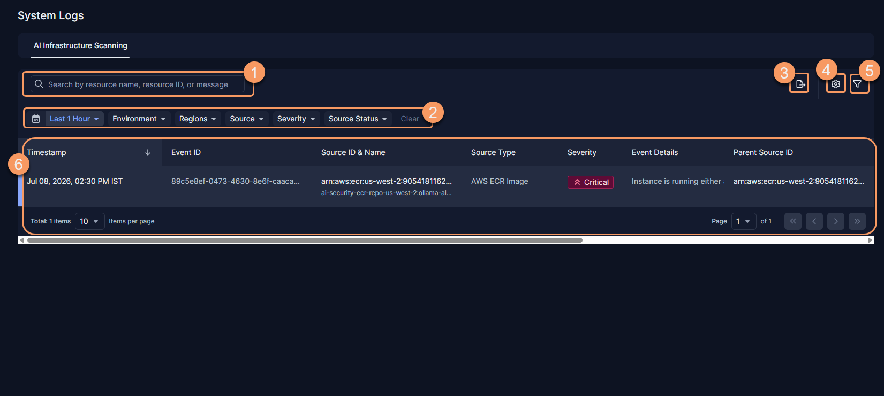Click the search by resource name field
This screenshot has width=884, height=396.
[138, 84]
